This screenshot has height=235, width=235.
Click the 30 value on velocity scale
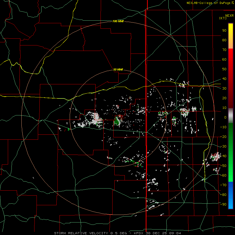point(224,89)
